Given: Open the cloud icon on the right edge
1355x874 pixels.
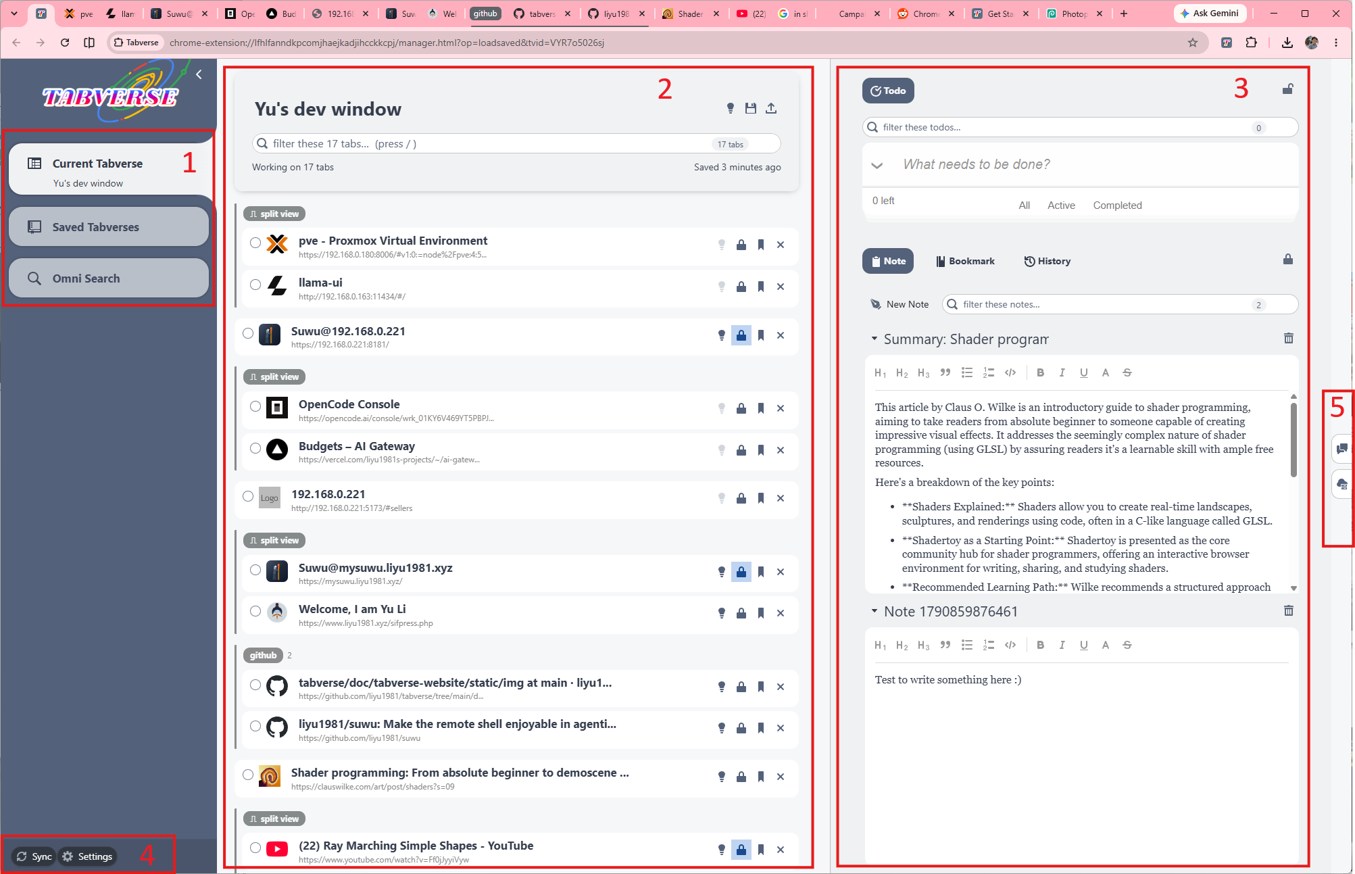Looking at the screenshot, I should pos(1342,484).
